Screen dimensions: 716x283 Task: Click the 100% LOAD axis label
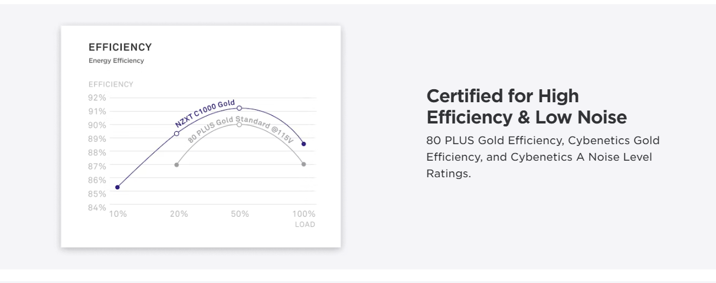click(305, 219)
